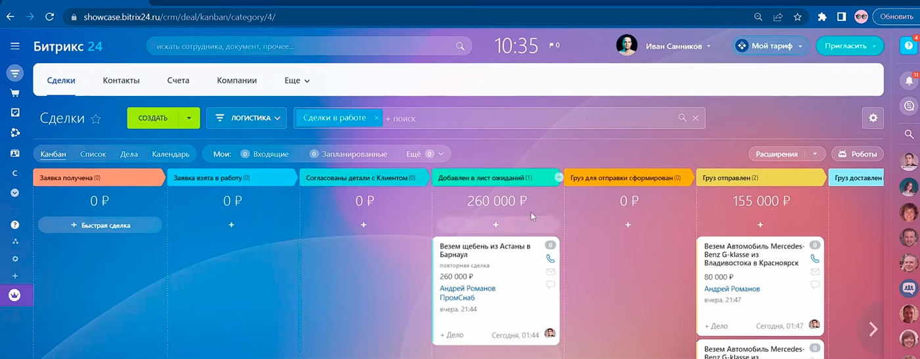Click search icon in right panel
Viewport: 920px width, 359px height.
pos(909,134)
